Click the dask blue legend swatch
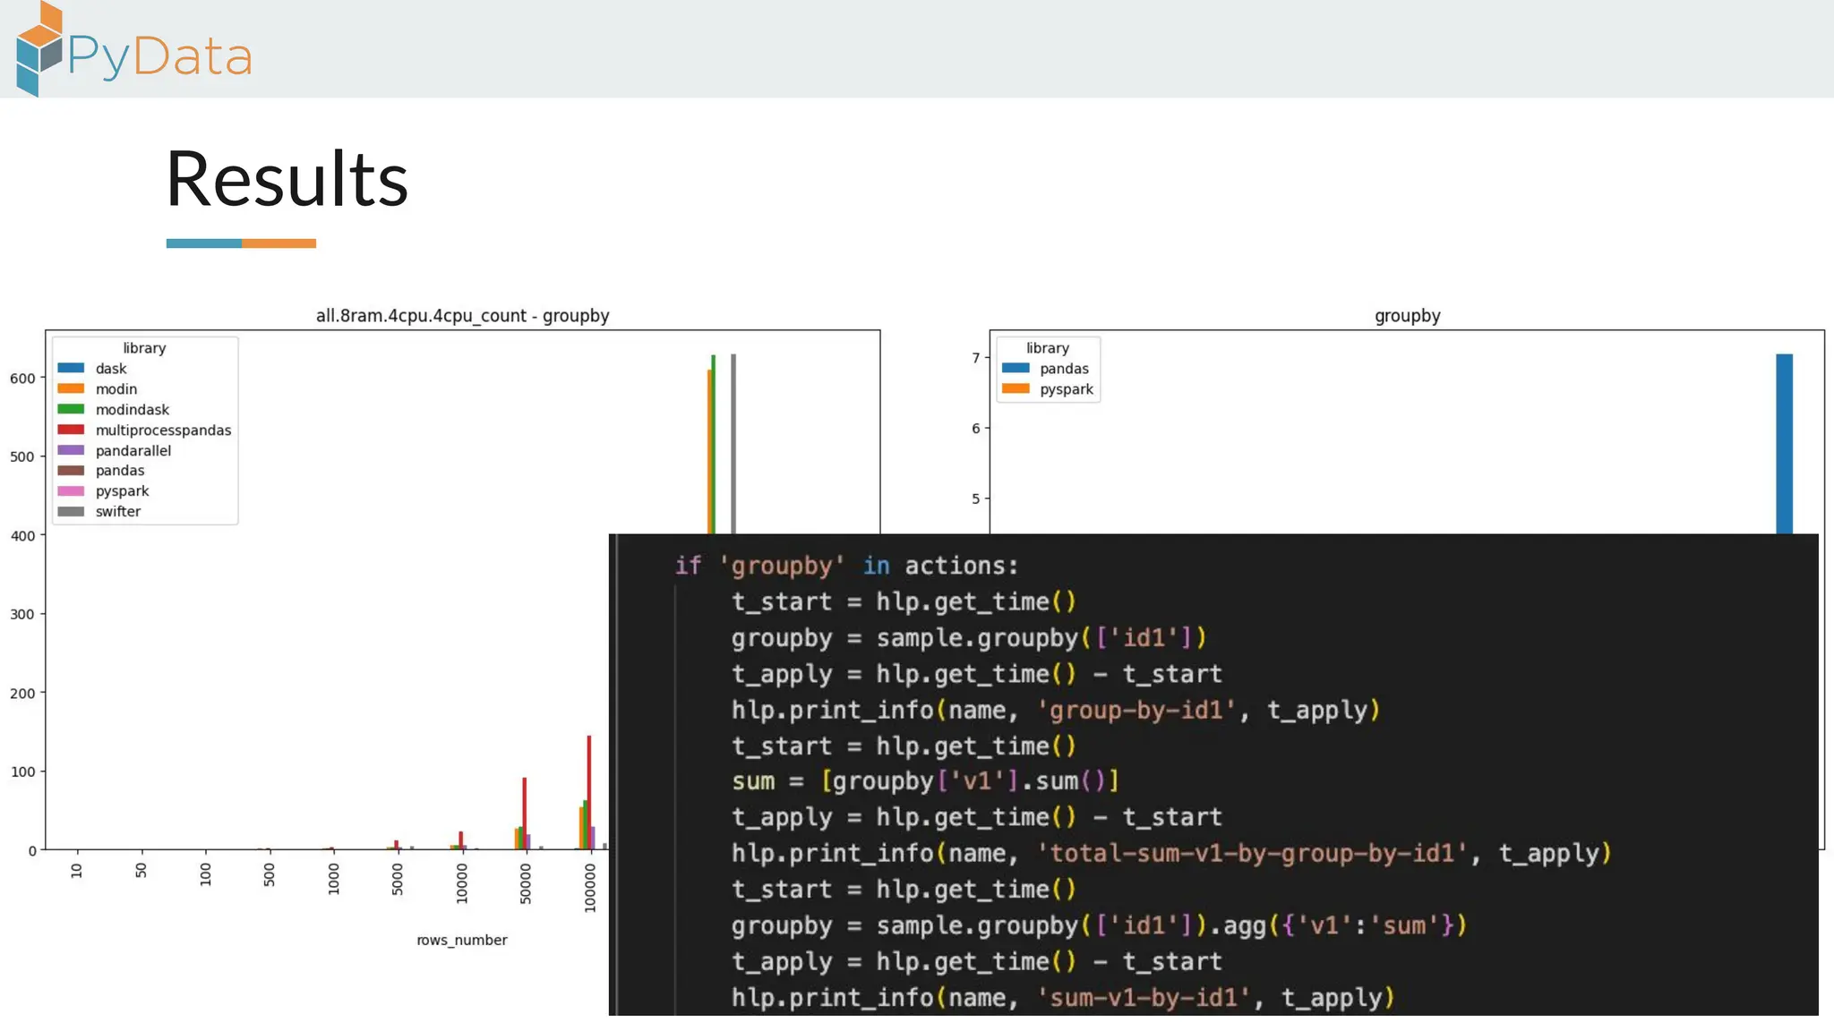The width and height of the screenshot is (1834, 1031). tap(71, 368)
